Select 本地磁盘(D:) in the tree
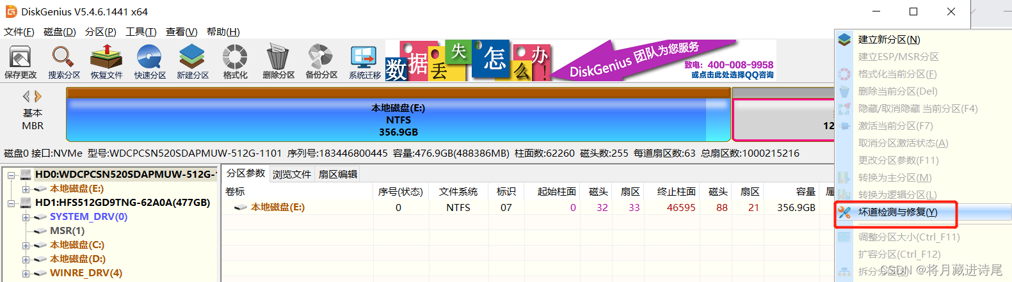The width and height of the screenshot is (1012, 282). click(77, 259)
